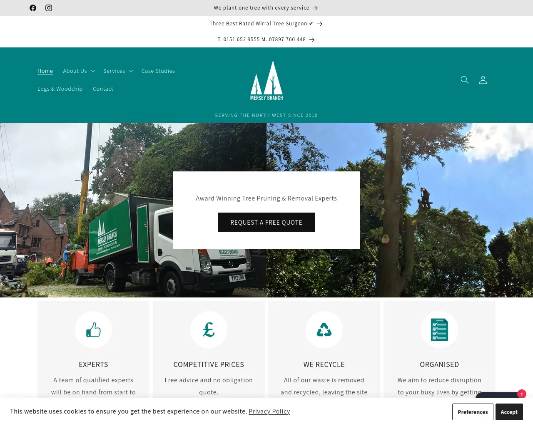This screenshot has height=426, width=533.
Task: Accept the cookies
Action: 509,412
